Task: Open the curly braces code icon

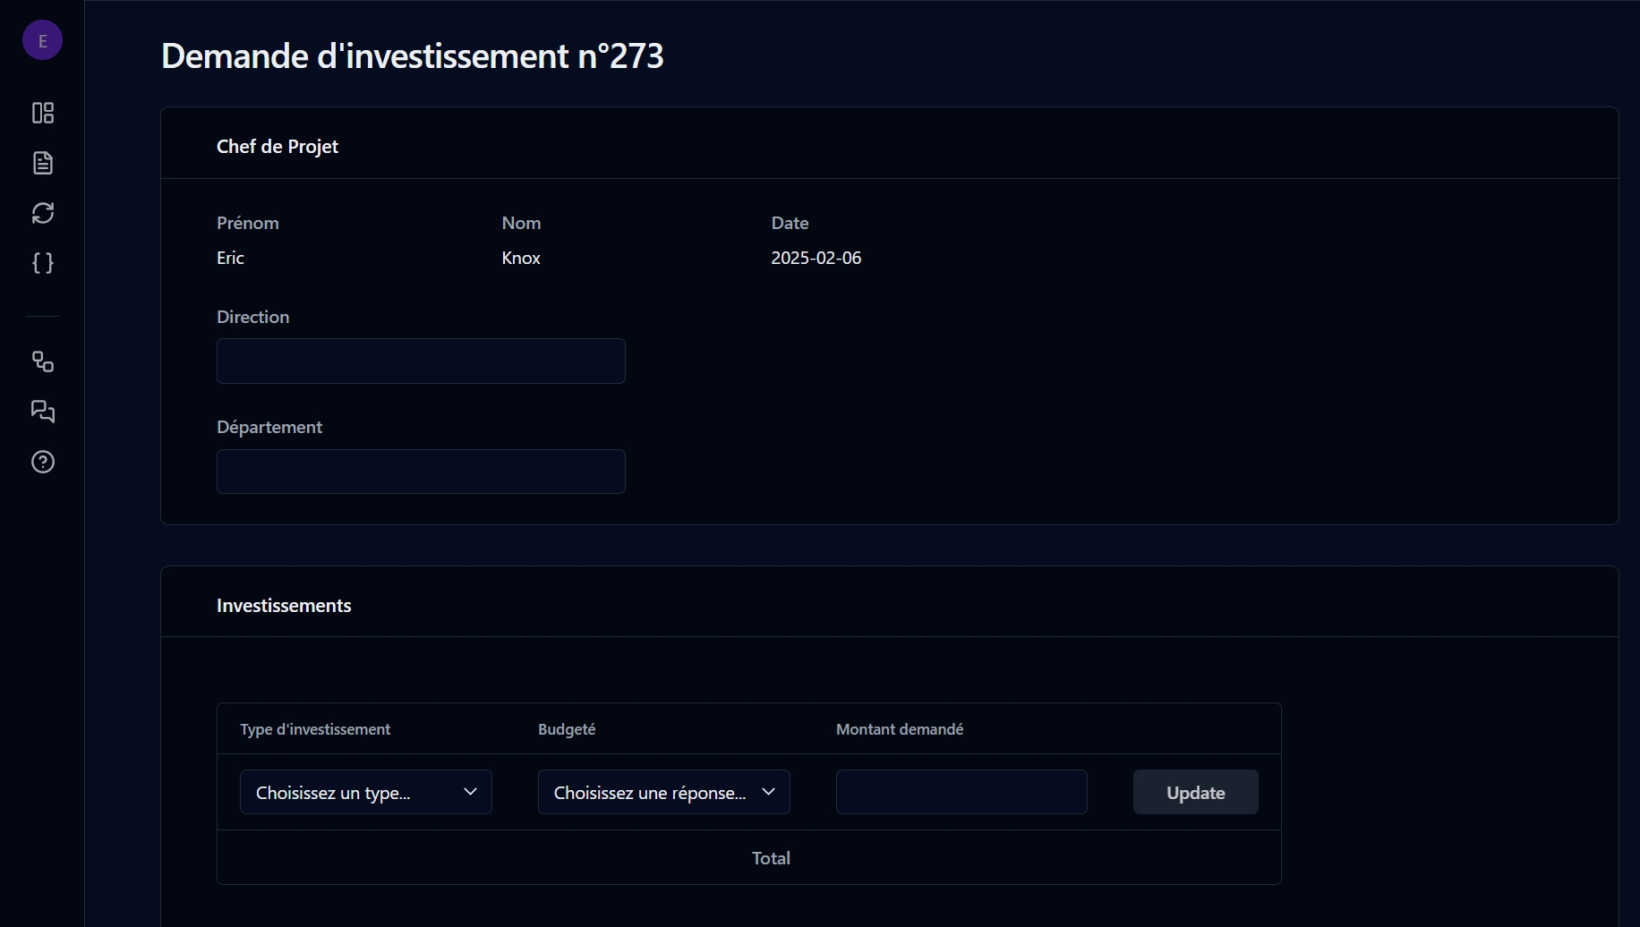Action: pos(42,263)
